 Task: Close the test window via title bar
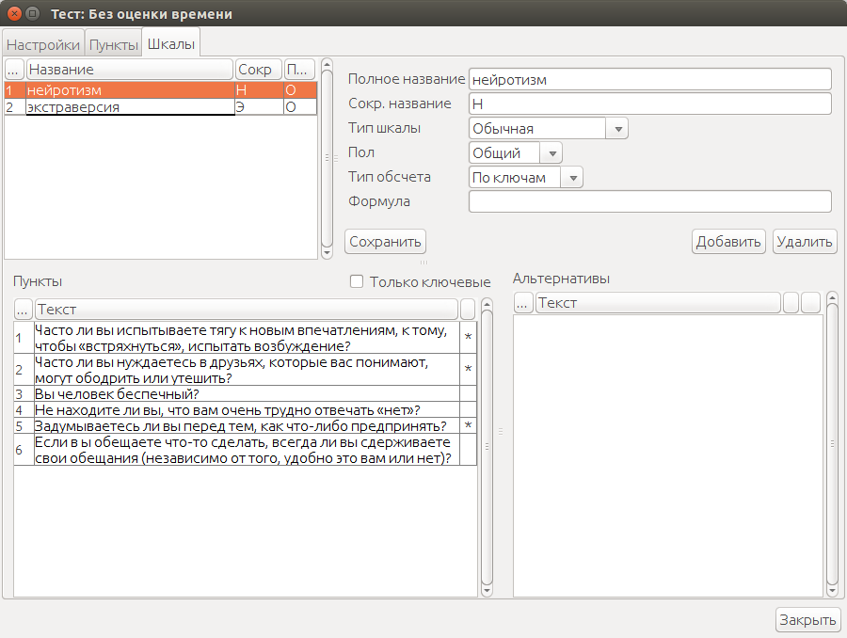pyautogui.click(x=14, y=13)
